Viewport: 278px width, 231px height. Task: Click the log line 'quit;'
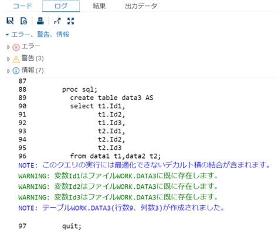[x=72, y=226]
